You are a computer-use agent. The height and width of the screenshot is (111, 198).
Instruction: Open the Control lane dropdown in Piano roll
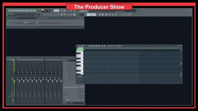(x=80, y=76)
